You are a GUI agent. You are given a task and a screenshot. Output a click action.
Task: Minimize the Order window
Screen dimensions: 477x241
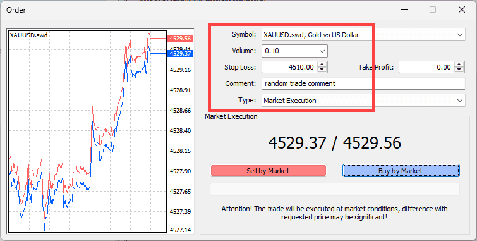click(404, 9)
